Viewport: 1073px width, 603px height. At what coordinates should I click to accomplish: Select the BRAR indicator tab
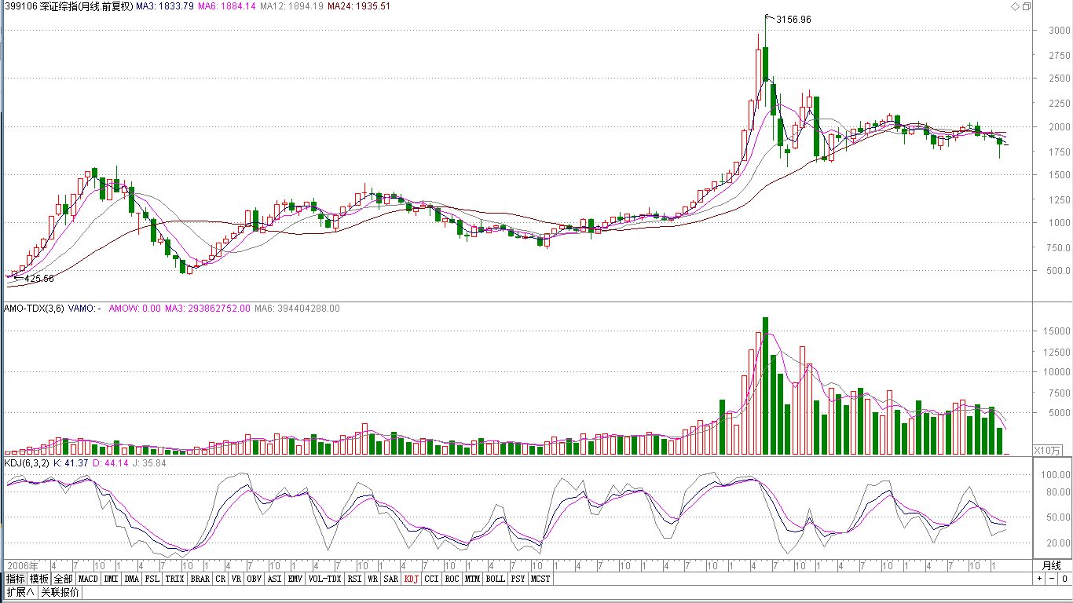pos(200,579)
